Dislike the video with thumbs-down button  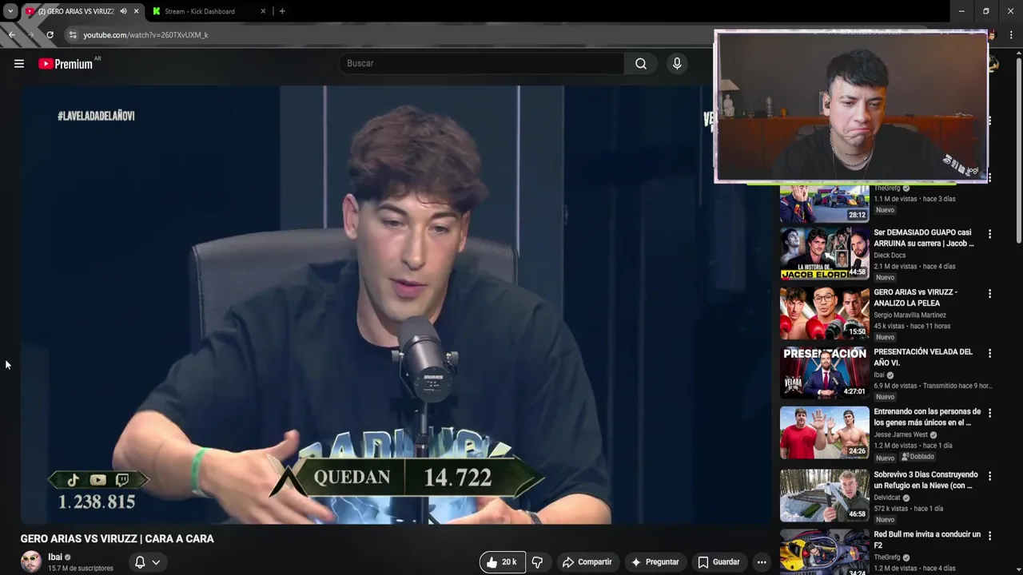click(x=537, y=562)
